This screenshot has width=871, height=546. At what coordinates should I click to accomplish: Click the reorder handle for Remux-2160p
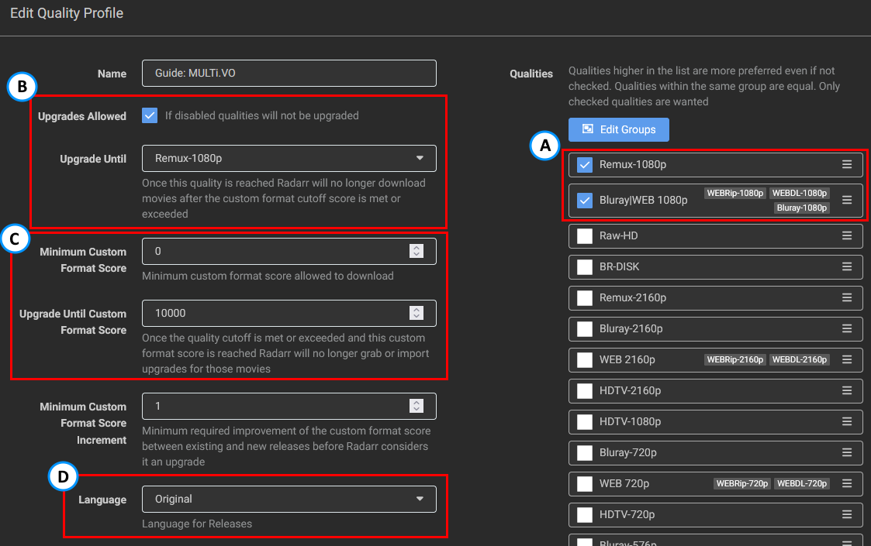[847, 297]
